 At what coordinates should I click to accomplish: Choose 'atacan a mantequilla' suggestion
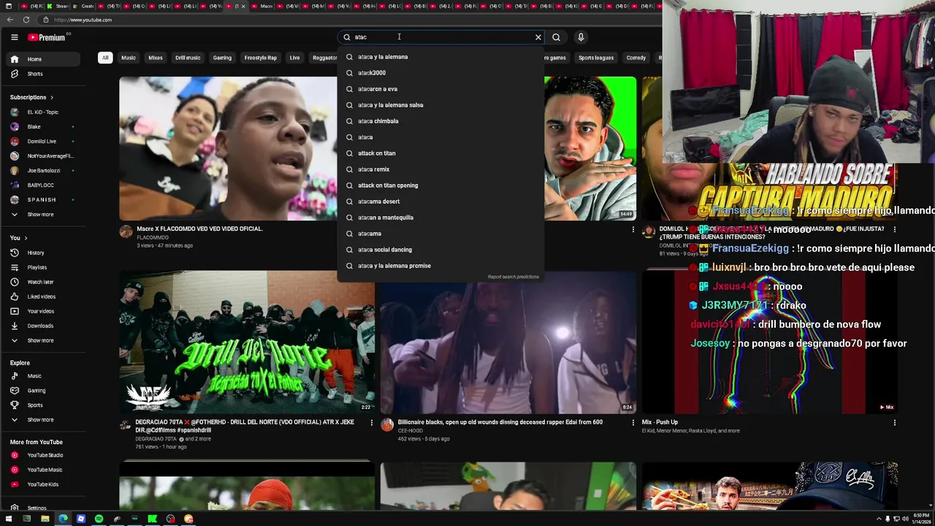440,218
